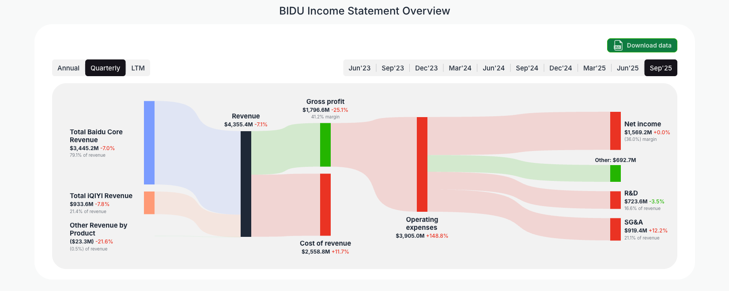Image resolution: width=729 pixels, height=291 pixels.
Task: Open the Dec'23 quarter data
Action: point(426,68)
